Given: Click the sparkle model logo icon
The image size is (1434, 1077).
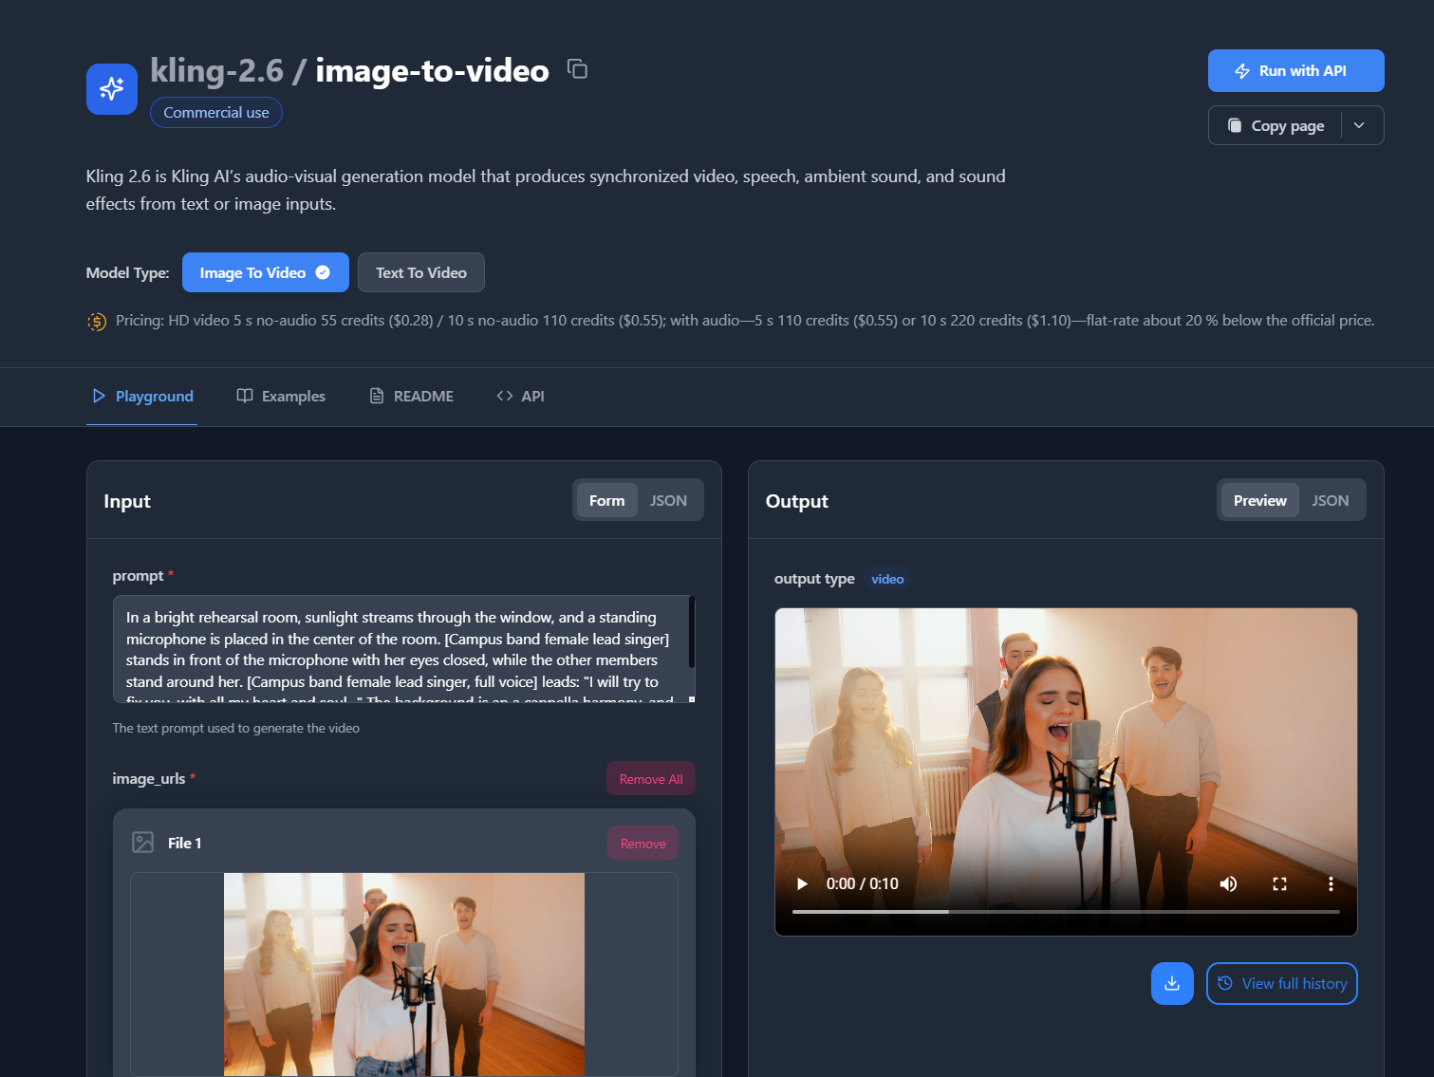Looking at the screenshot, I should [x=112, y=89].
